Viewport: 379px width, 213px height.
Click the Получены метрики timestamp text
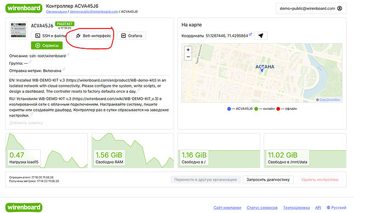[x=34, y=181]
